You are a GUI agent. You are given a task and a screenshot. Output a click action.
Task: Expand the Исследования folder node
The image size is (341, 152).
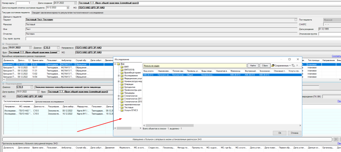pos(119,75)
